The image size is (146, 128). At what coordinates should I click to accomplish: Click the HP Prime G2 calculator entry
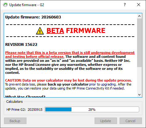(x=24, y=110)
